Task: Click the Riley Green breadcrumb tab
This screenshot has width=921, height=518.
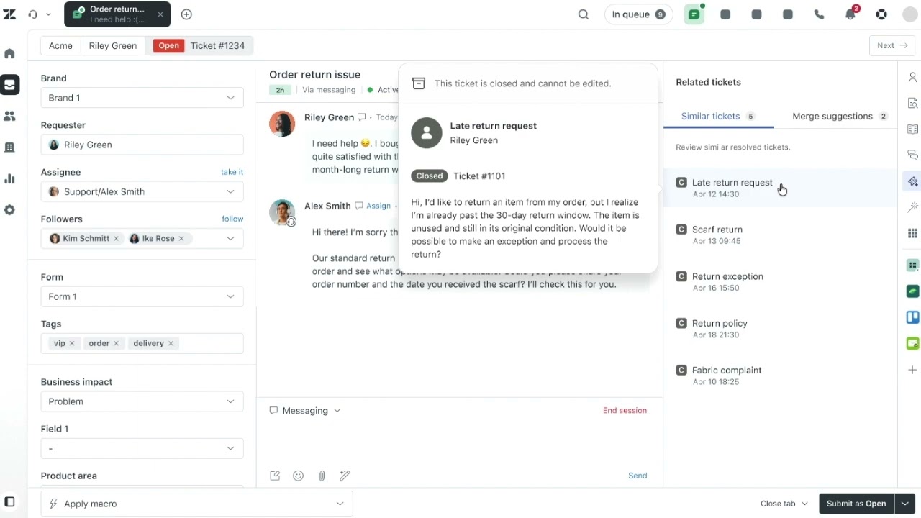Action: coord(113,45)
